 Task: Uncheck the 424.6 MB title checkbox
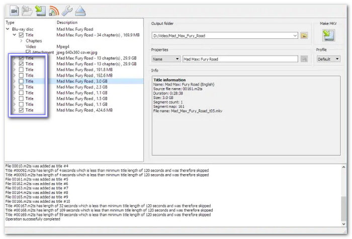point(21,110)
